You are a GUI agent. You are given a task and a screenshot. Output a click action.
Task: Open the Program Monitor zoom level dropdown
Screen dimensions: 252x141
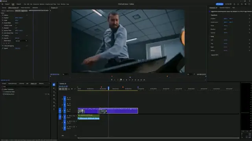(x=65, y=74)
